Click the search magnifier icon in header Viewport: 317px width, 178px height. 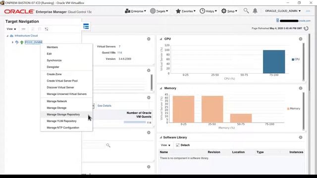246,11
